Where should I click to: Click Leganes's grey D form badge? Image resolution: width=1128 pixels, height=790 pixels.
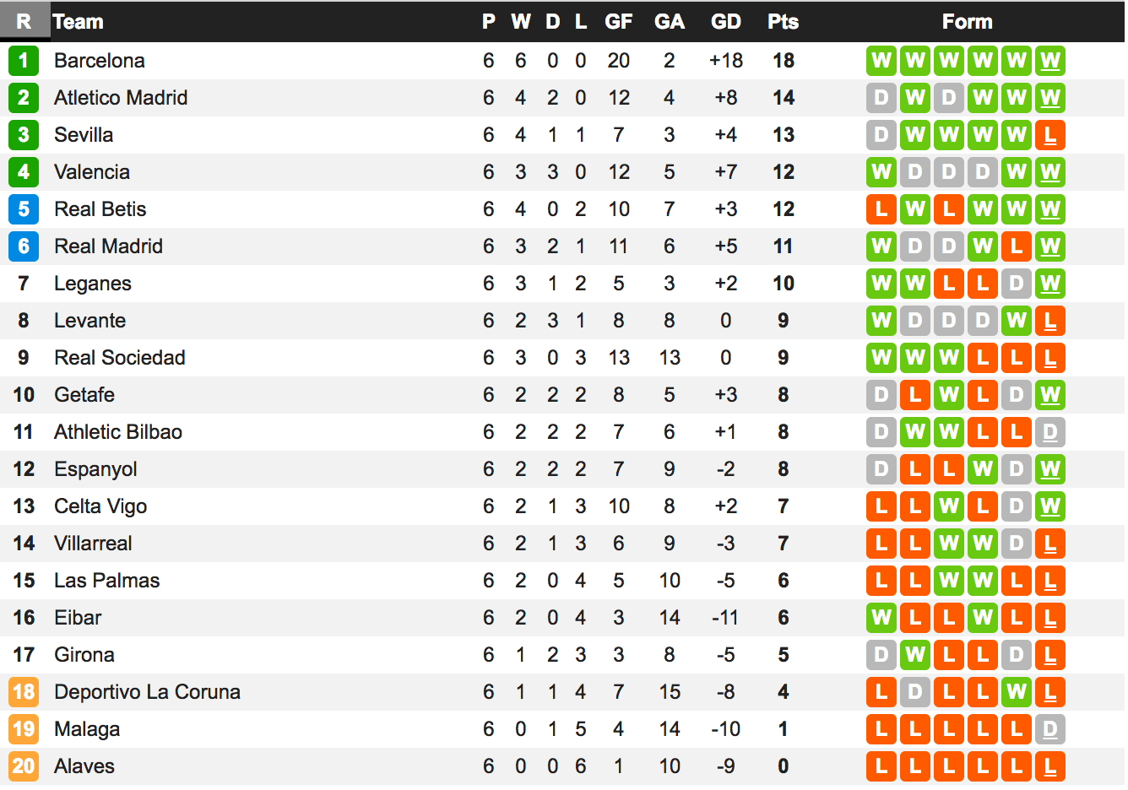[1017, 284]
